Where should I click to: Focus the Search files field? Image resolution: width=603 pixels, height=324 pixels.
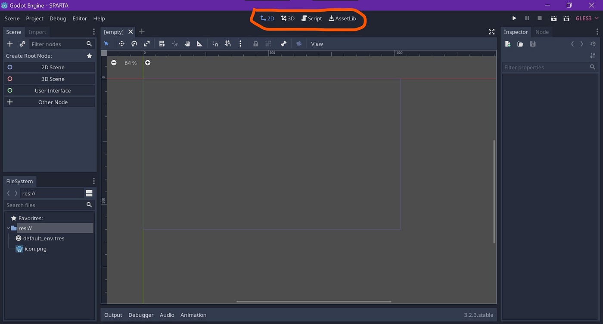pyautogui.click(x=49, y=205)
